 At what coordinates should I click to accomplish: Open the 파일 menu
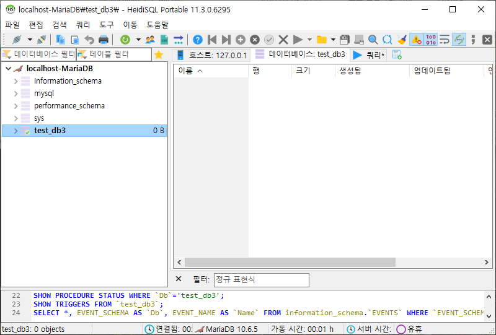[12, 25]
